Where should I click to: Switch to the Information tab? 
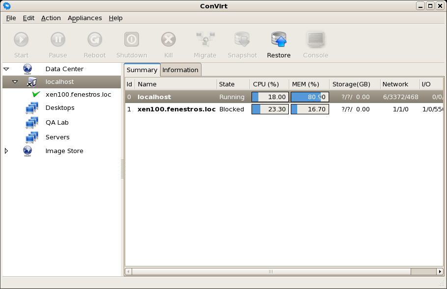180,70
